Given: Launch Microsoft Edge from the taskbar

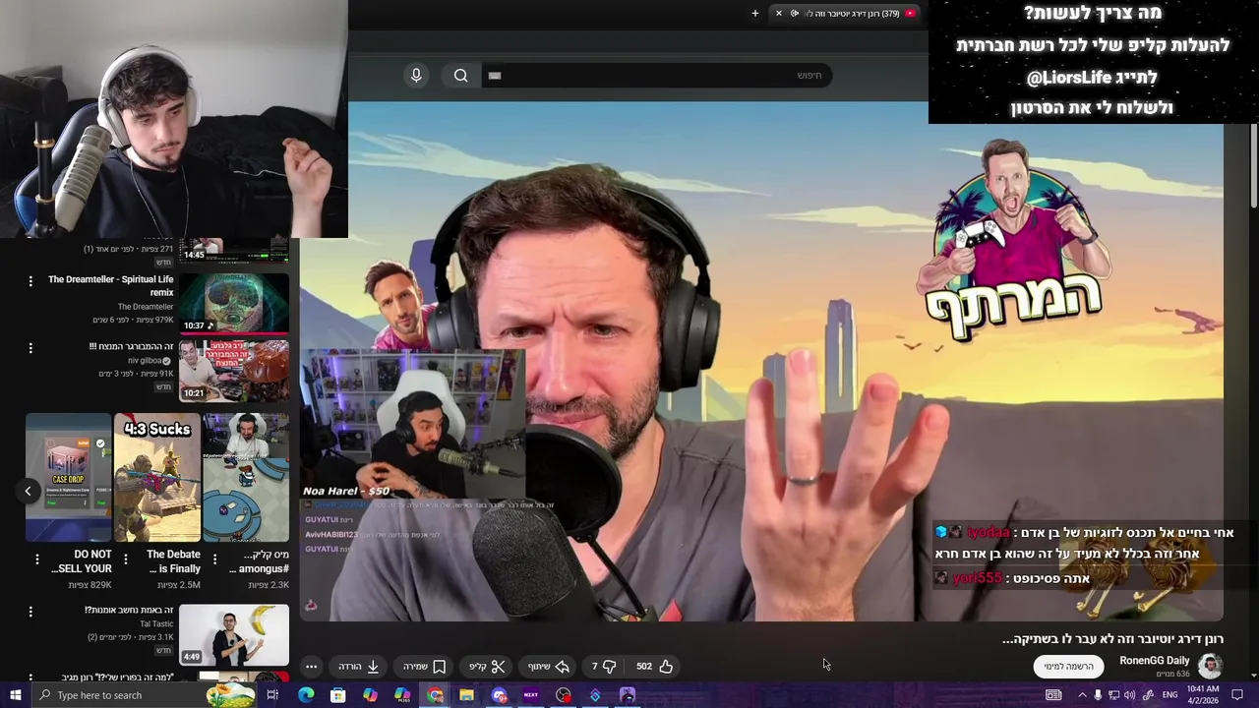Looking at the screenshot, I should coord(306,695).
